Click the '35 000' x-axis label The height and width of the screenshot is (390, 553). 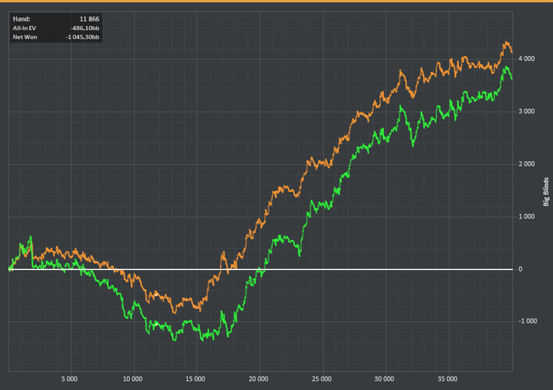click(447, 379)
